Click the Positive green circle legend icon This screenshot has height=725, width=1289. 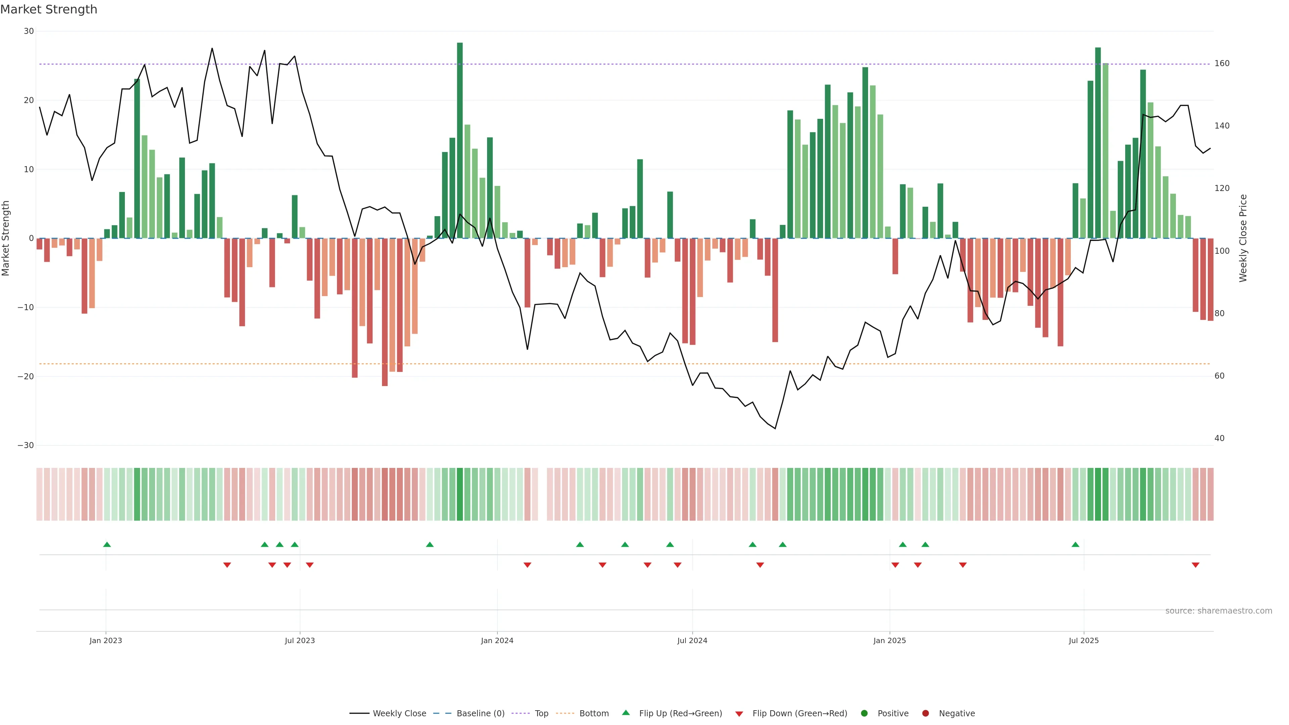(864, 714)
